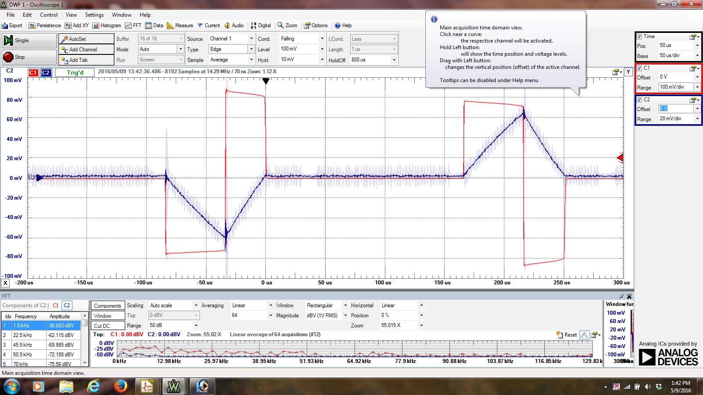Open the Histogram view
Viewport: 703px width, 395px height.
pyautogui.click(x=107, y=25)
